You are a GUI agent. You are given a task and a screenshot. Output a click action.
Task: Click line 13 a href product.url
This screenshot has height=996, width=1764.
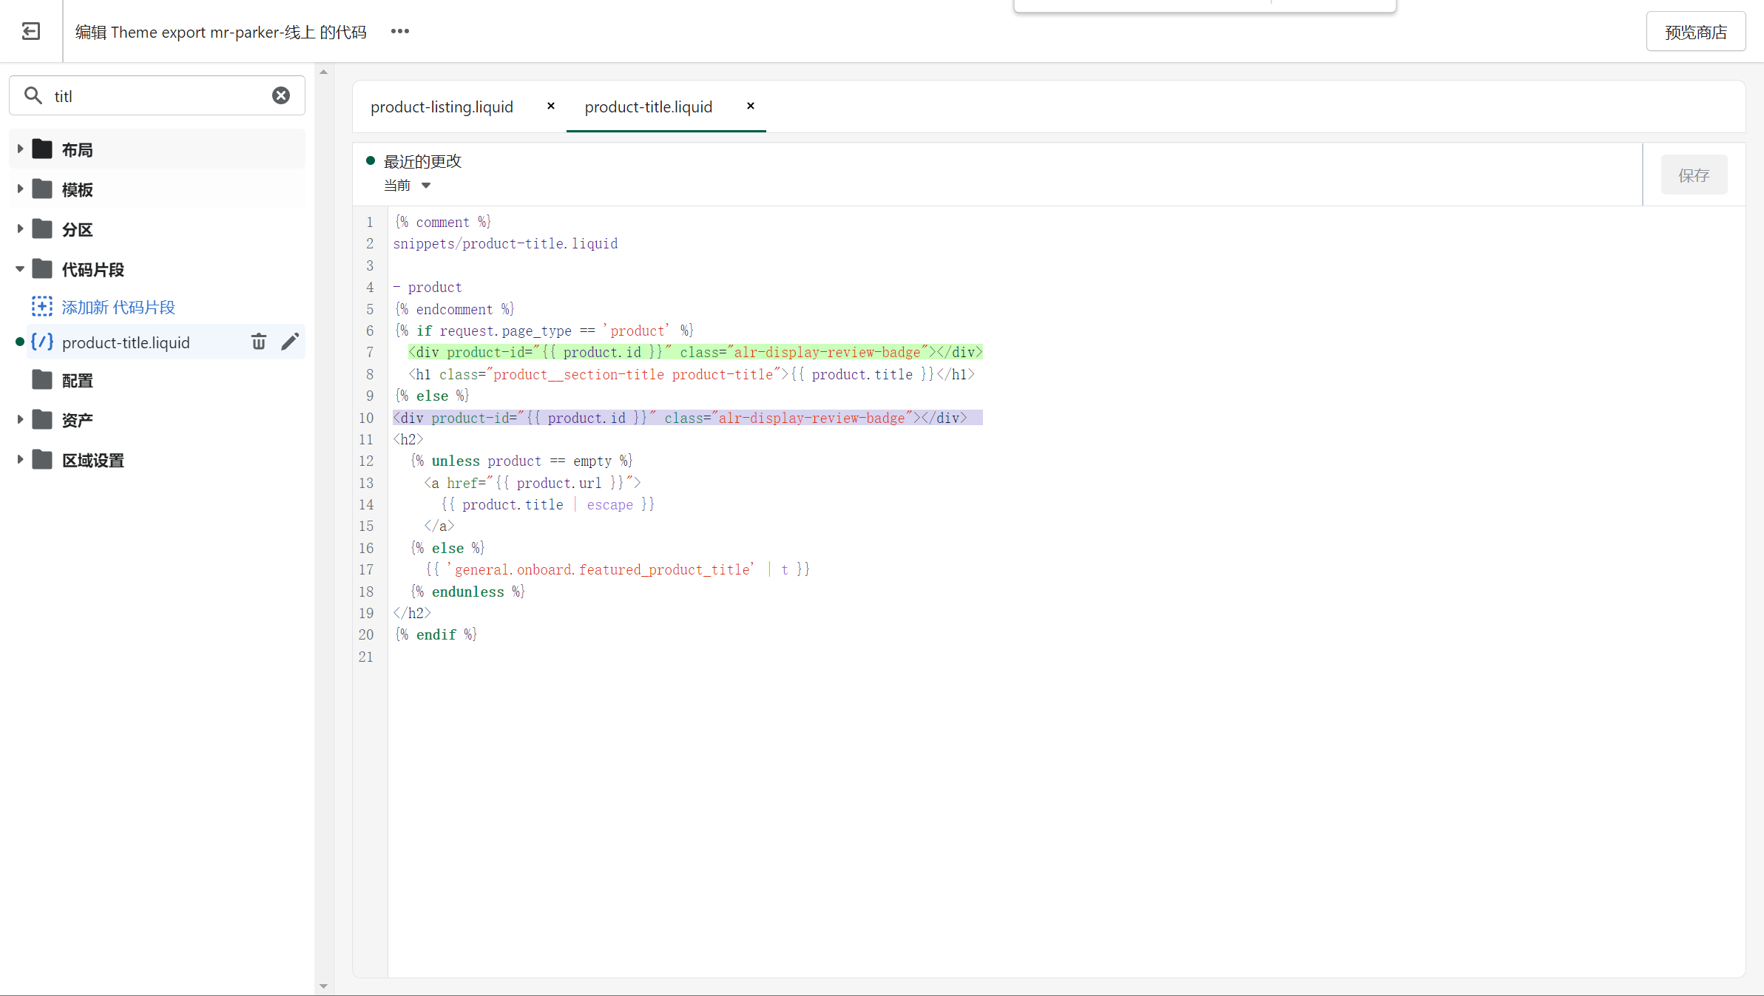click(533, 483)
